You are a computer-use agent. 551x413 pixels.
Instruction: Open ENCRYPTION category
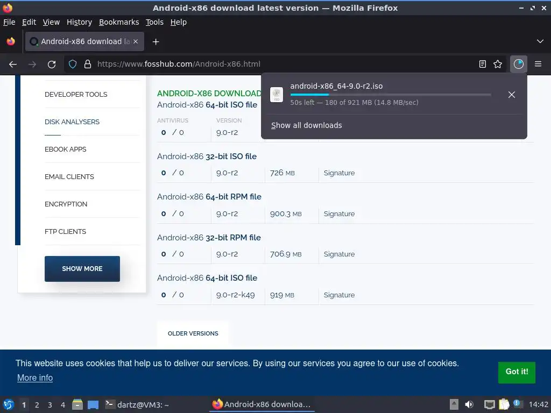[66, 204]
